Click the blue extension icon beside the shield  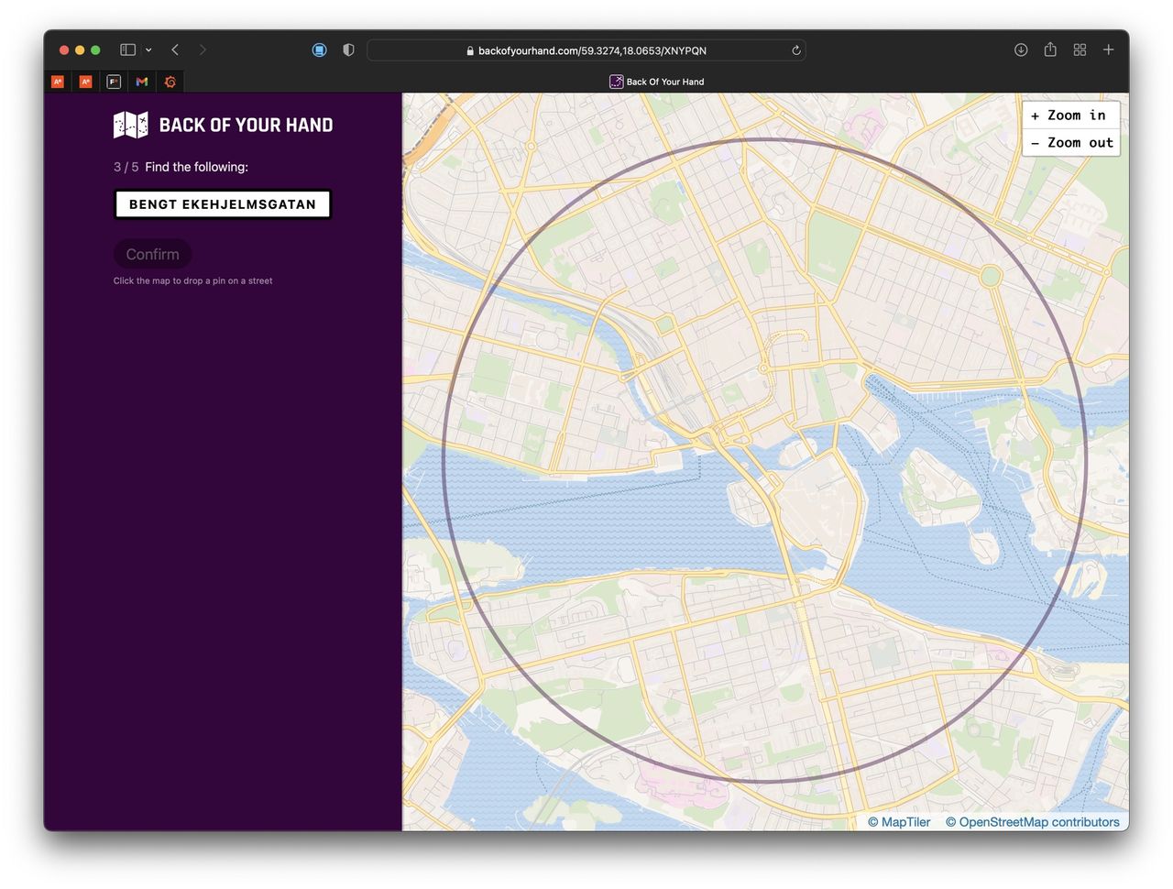click(x=319, y=50)
